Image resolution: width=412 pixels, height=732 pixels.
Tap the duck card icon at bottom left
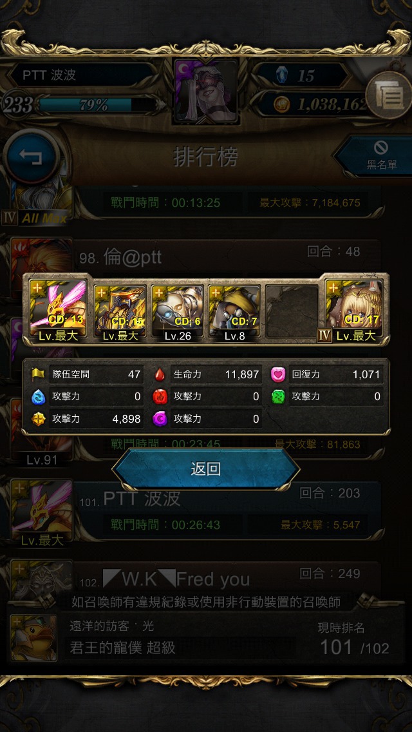click(x=34, y=638)
